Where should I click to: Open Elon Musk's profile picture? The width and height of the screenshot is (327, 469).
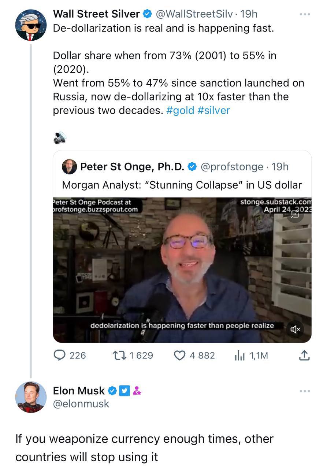(x=31, y=397)
